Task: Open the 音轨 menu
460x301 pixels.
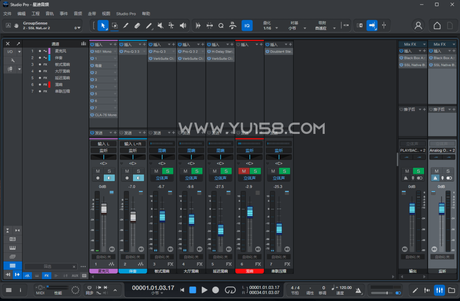Action: click(49, 13)
